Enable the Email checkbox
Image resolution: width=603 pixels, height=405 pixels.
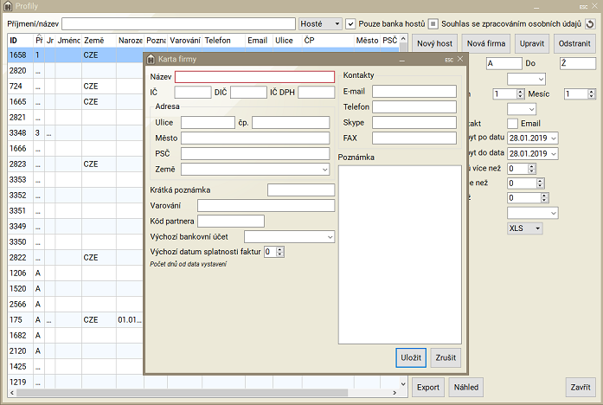[512, 124]
